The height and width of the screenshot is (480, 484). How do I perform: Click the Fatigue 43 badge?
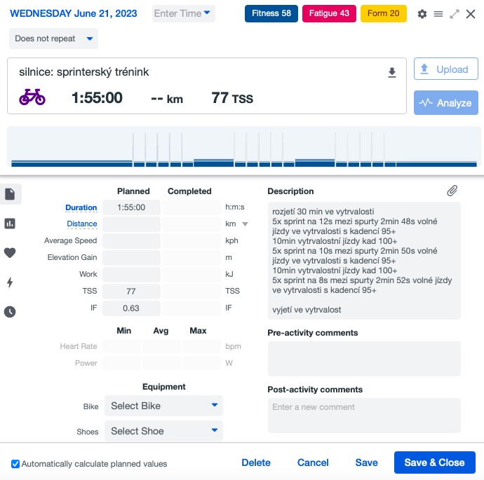(329, 13)
